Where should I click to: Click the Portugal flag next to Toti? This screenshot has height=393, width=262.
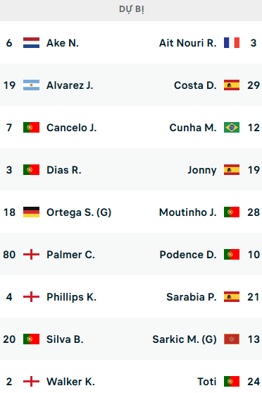coord(232,382)
